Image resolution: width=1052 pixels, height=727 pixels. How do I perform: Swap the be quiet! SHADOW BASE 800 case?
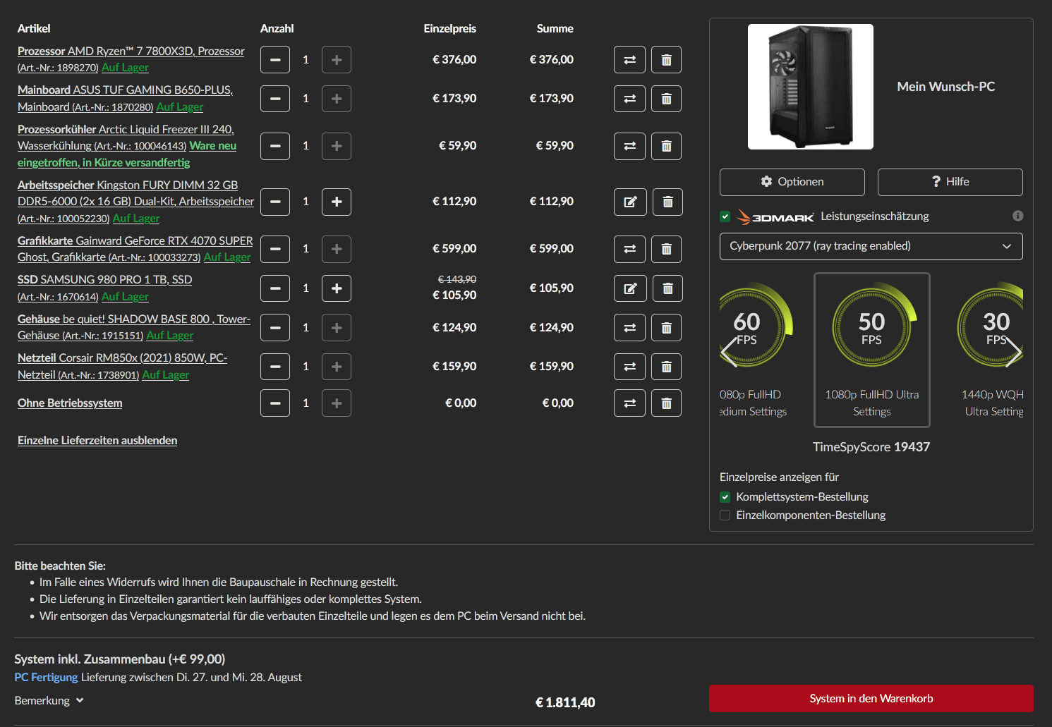[629, 327]
